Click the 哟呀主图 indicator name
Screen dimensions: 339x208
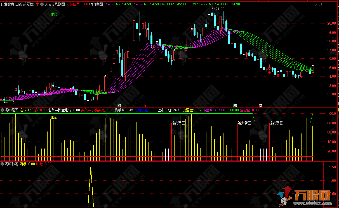coord(96,4)
